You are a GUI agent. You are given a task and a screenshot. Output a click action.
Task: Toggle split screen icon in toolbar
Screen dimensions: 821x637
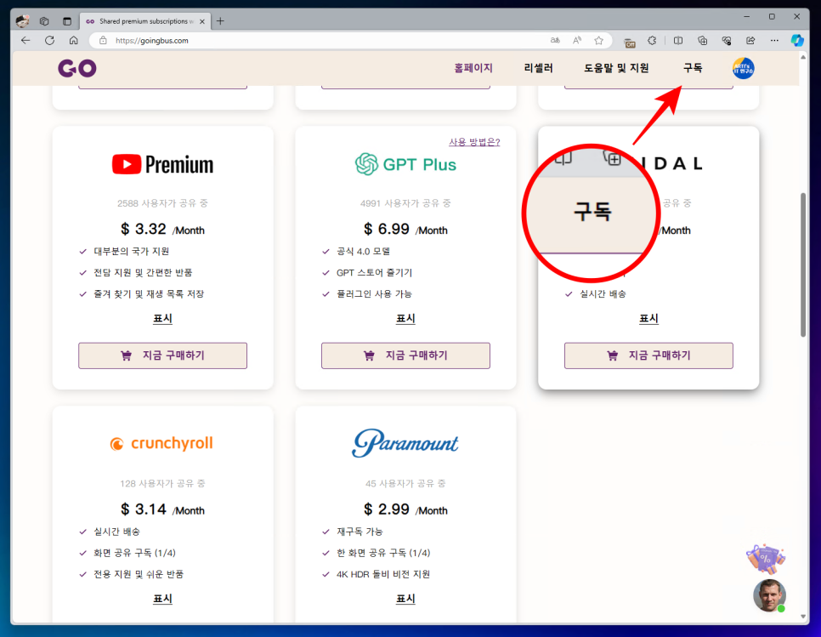[678, 40]
